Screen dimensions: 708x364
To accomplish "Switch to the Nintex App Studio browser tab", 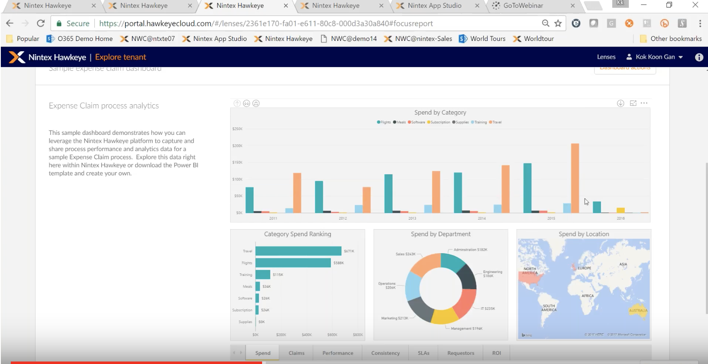I will (x=436, y=6).
